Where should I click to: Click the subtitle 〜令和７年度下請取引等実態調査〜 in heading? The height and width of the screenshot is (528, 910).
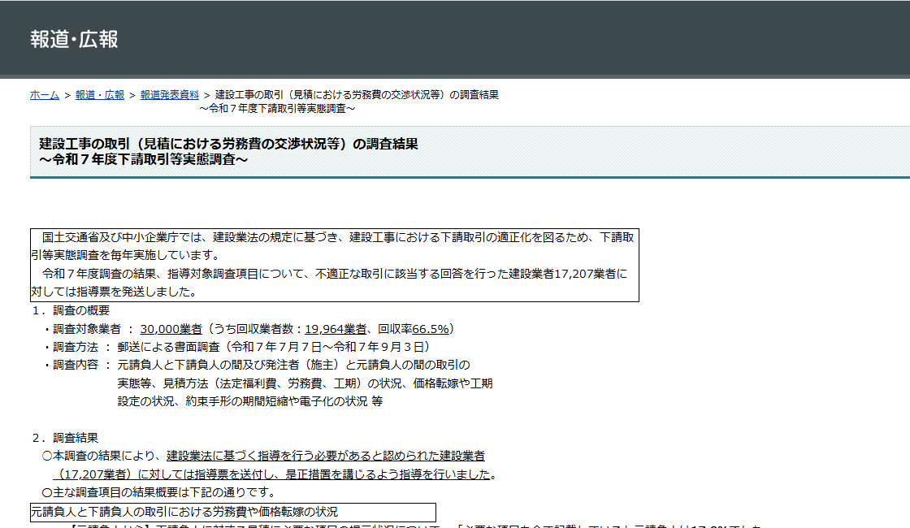tap(143, 159)
